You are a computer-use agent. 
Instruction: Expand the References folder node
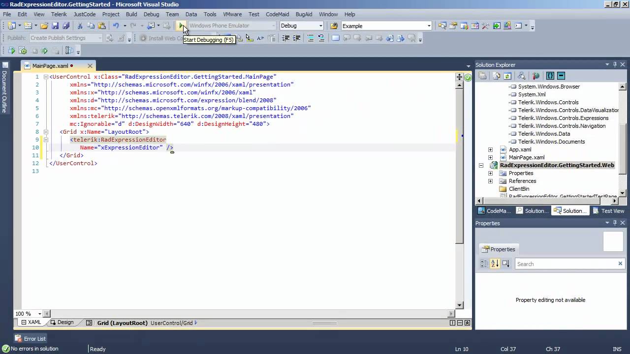490,181
